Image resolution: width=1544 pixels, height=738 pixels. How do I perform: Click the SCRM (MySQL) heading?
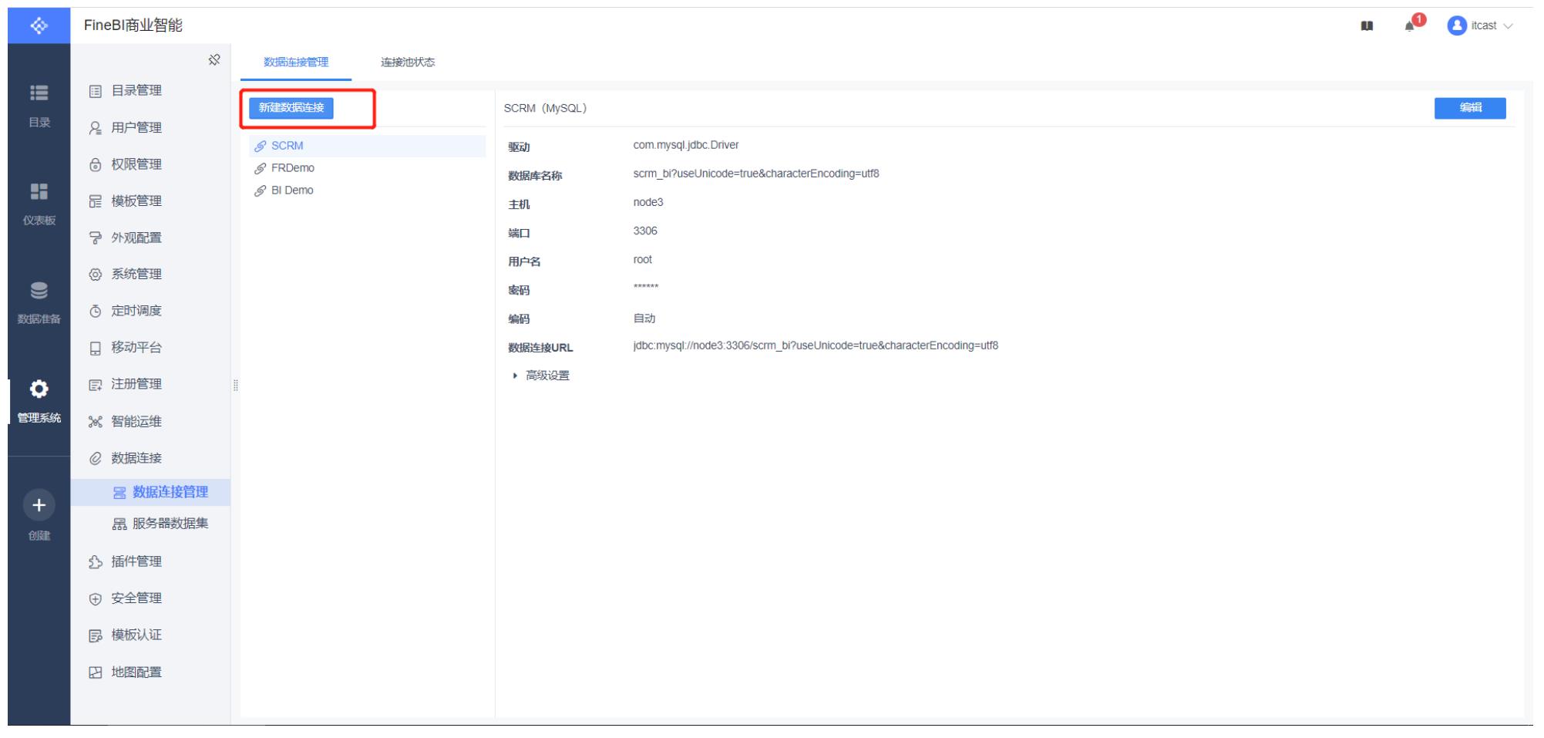545,108
